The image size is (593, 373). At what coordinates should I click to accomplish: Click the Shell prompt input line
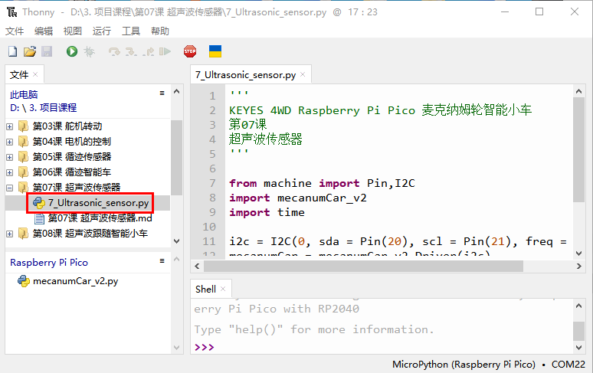click(x=382, y=347)
